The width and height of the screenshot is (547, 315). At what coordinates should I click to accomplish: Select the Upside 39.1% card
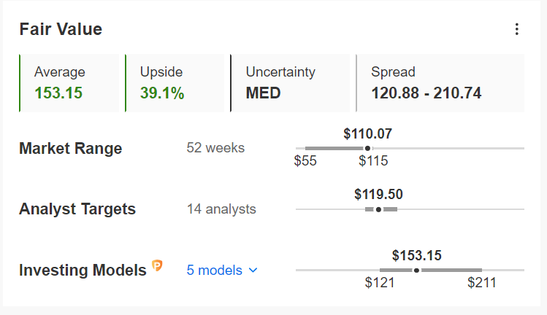pos(175,82)
